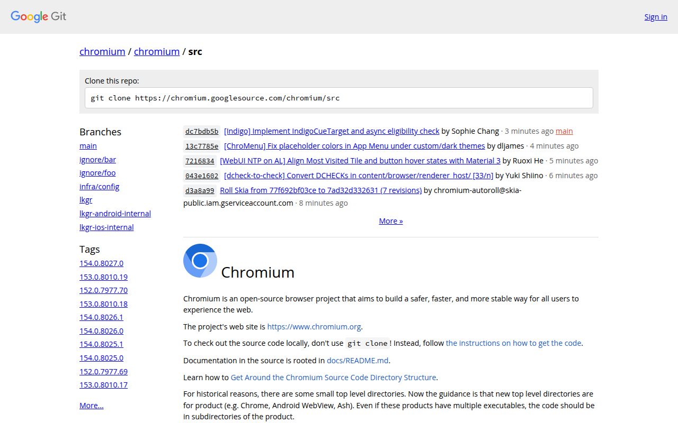Click the 'Clone this repo:' label
The height and width of the screenshot is (423, 678).
coord(112,81)
